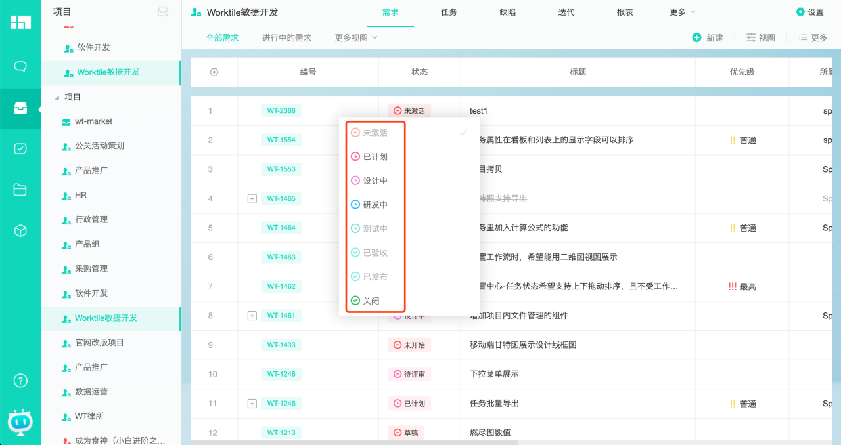Image resolution: width=841 pixels, height=445 pixels.
Task: Open the cube apps icon in left rail
Action: coord(20,231)
